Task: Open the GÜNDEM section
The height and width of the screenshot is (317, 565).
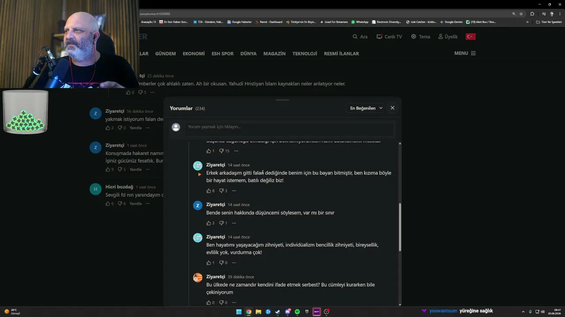Action: click(166, 53)
